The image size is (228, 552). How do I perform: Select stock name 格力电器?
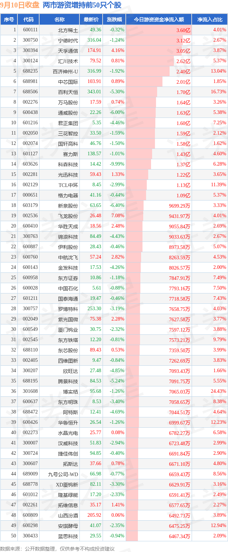(x=68, y=195)
